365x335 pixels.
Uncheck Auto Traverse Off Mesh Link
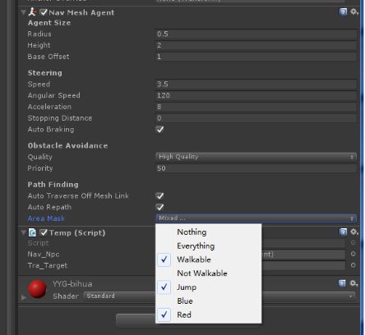pyautogui.click(x=159, y=195)
